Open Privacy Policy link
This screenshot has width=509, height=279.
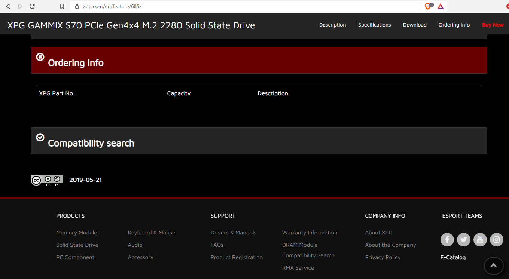tap(383, 257)
